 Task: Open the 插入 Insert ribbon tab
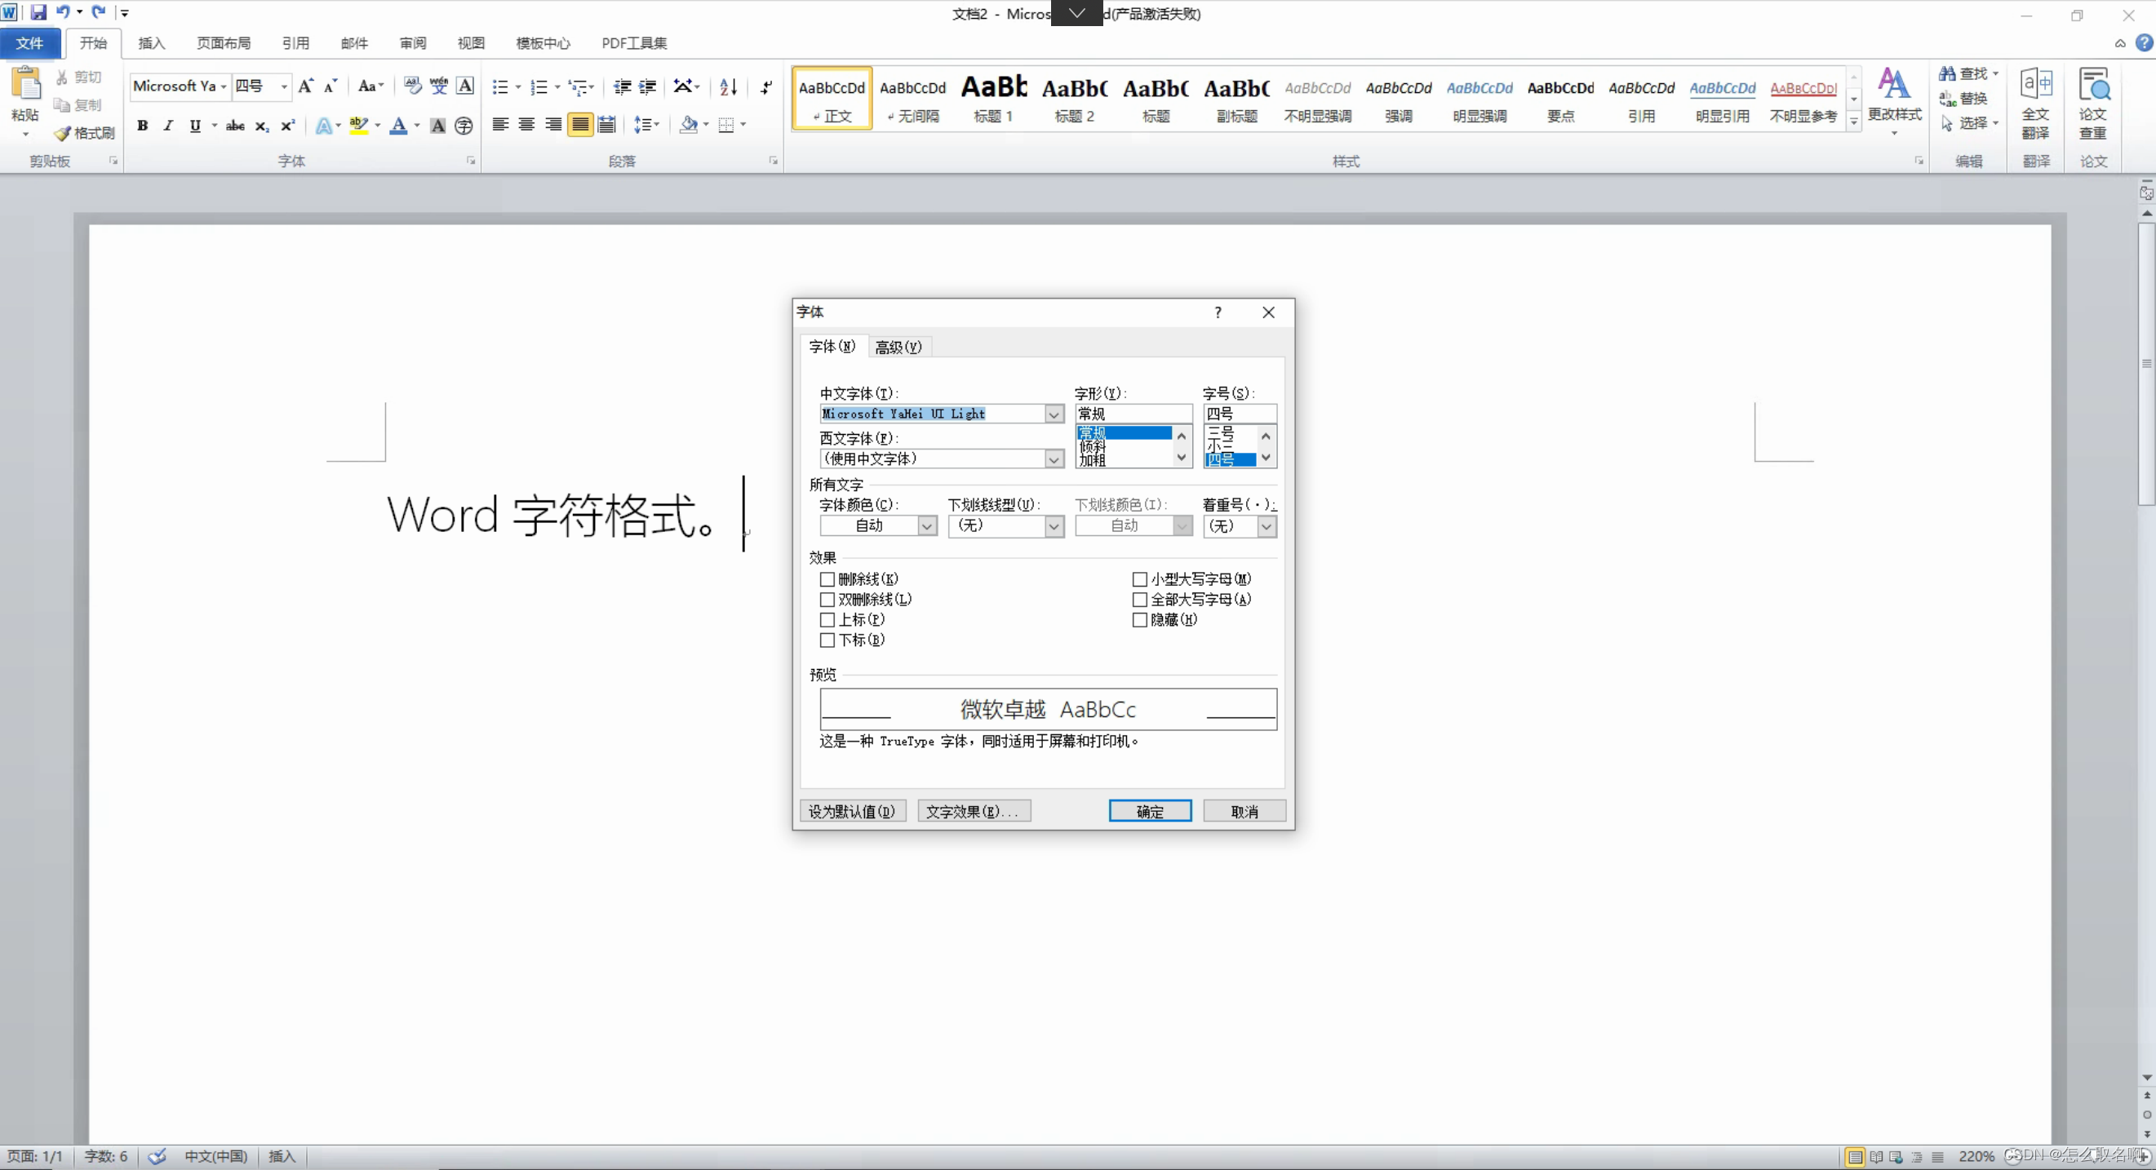pos(152,43)
